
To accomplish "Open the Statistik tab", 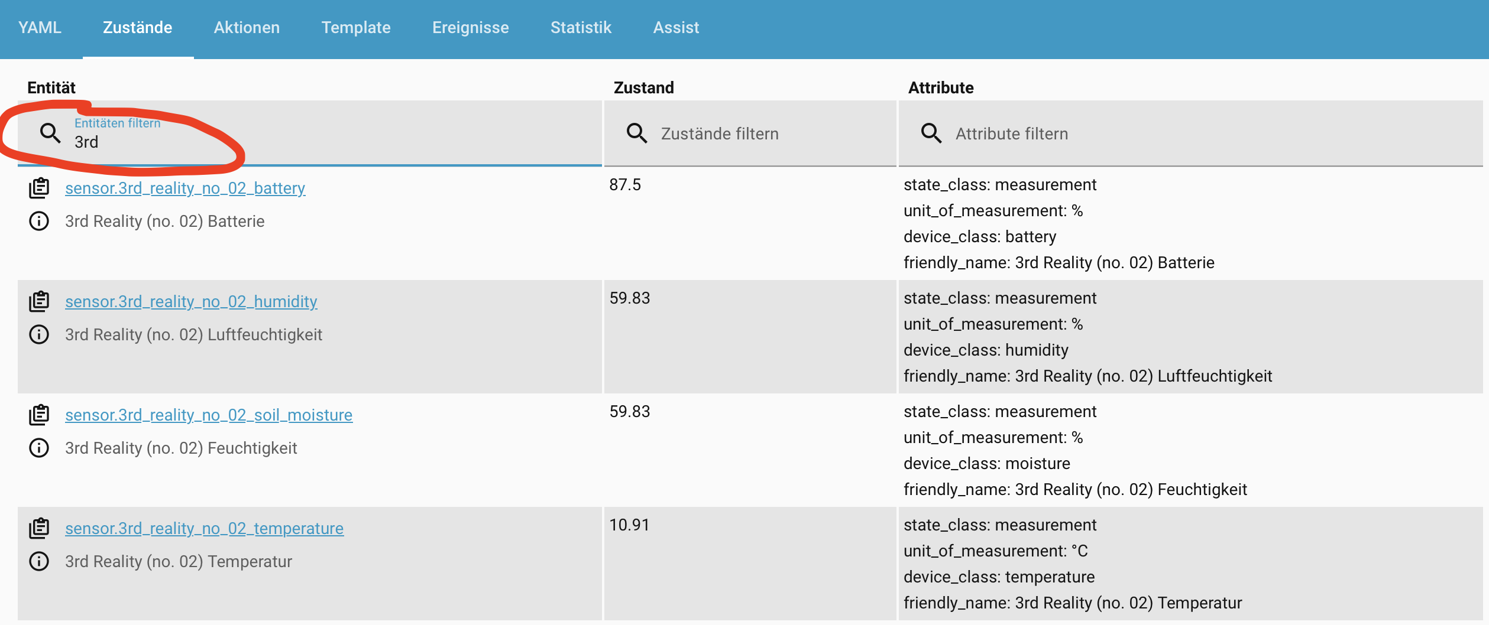I will (581, 28).
